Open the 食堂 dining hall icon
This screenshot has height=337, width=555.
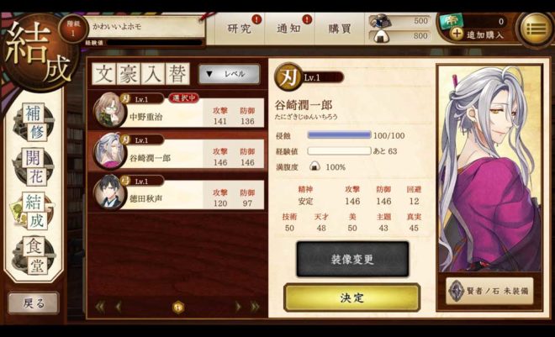coord(34,255)
